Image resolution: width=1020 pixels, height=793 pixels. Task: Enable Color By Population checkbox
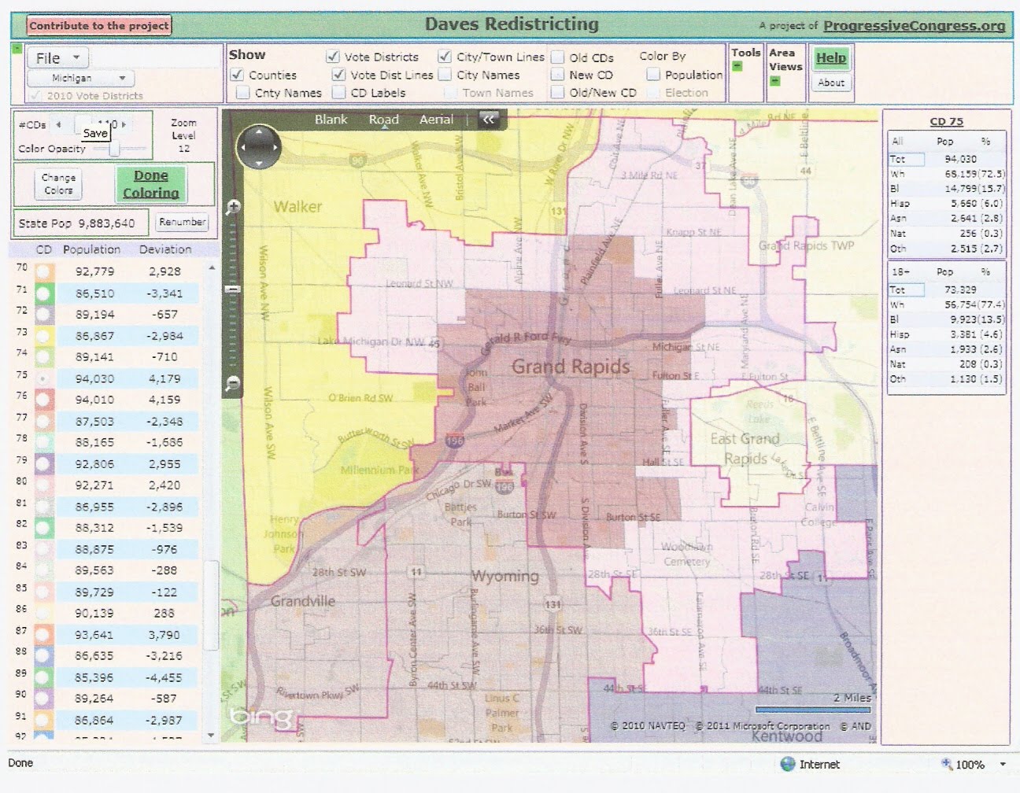click(653, 75)
